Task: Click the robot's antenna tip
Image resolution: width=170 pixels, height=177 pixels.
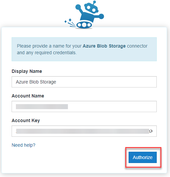Action: coord(94,2)
